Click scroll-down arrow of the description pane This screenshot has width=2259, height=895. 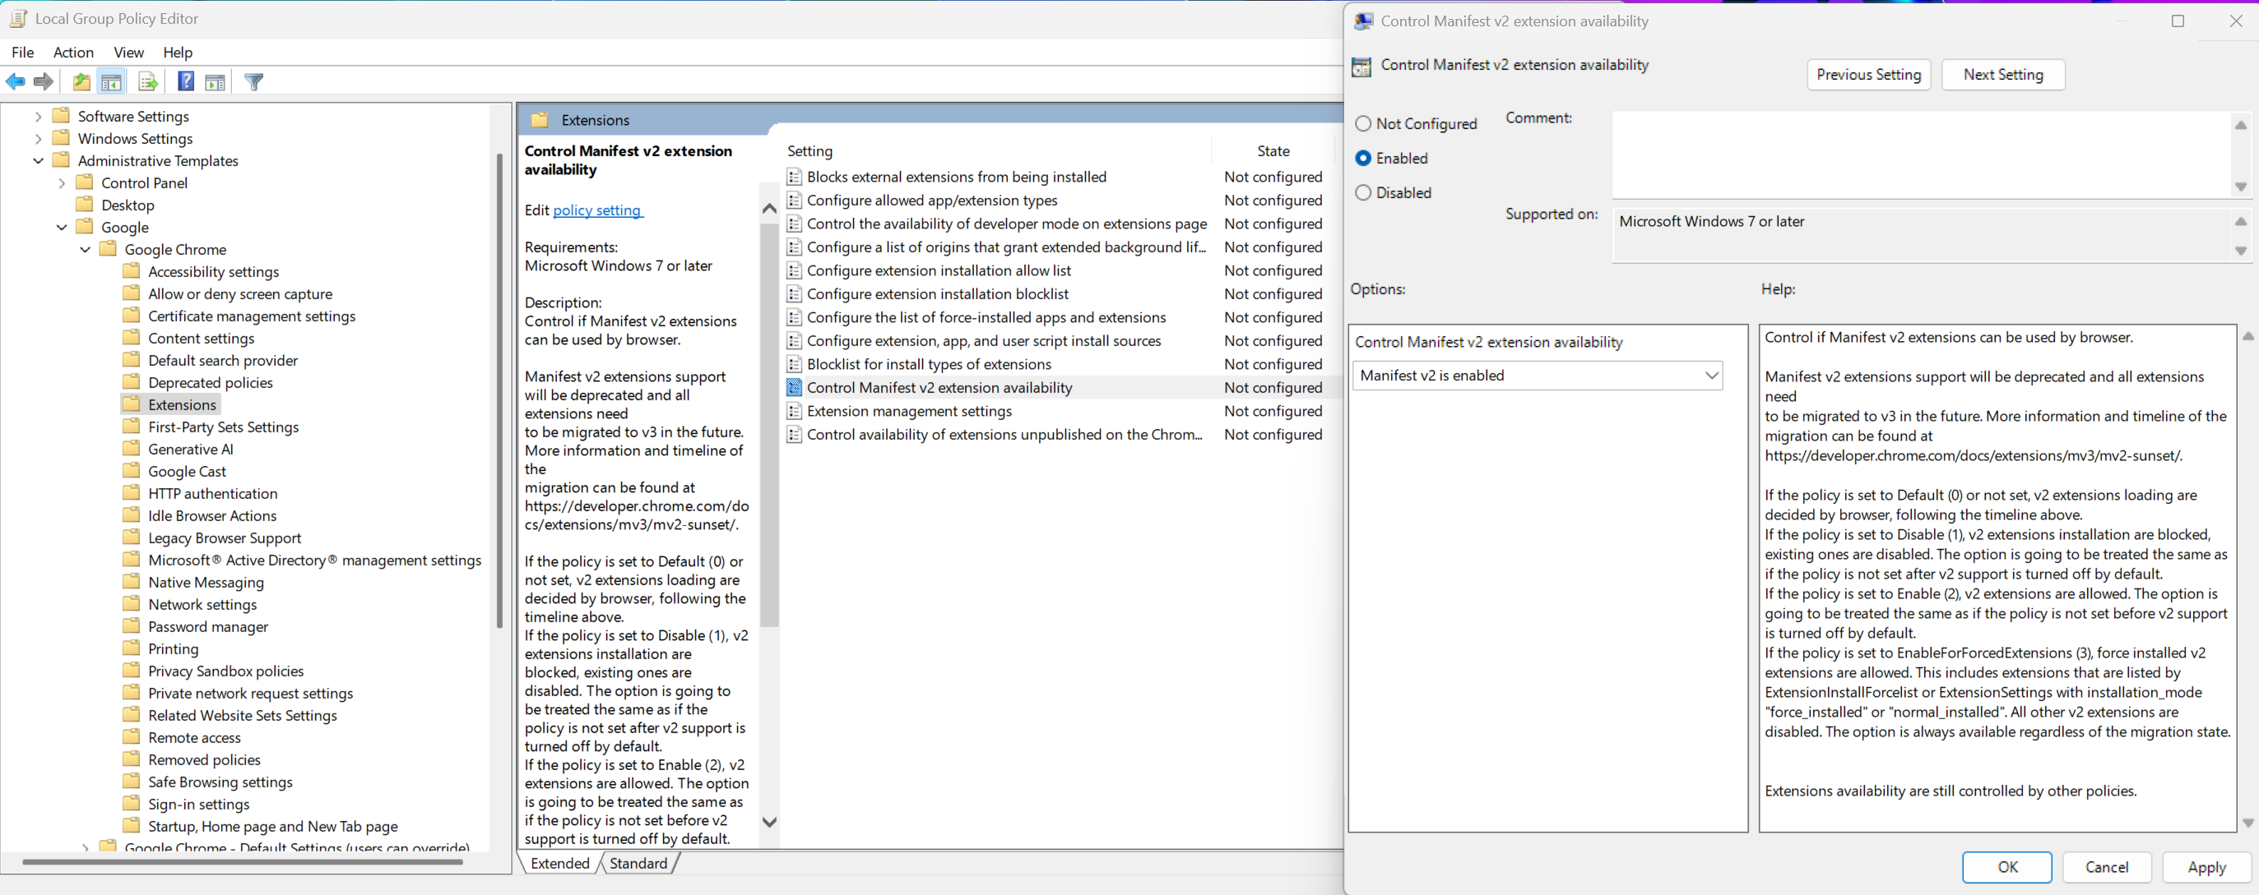click(769, 823)
